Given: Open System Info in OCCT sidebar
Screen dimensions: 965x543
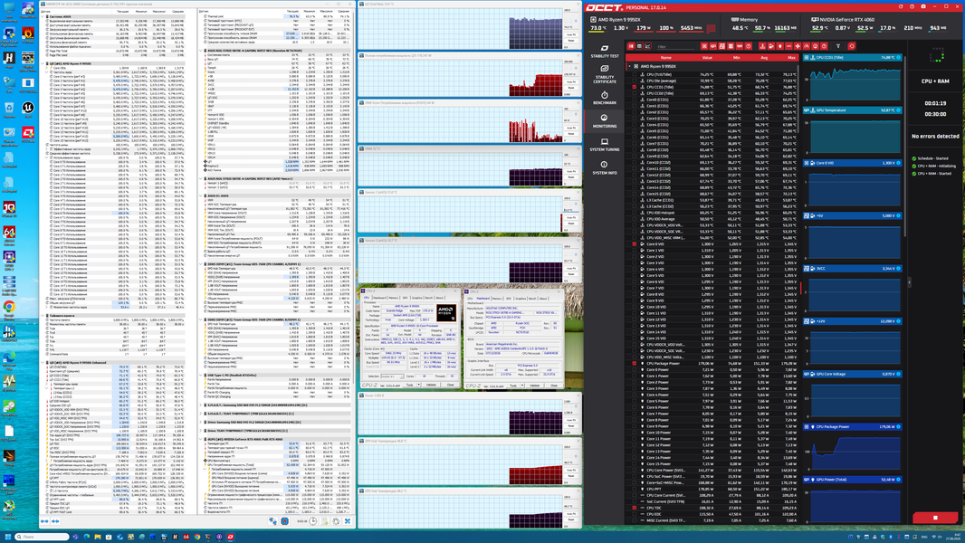Looking at the screenshot, I should [605, 167].
